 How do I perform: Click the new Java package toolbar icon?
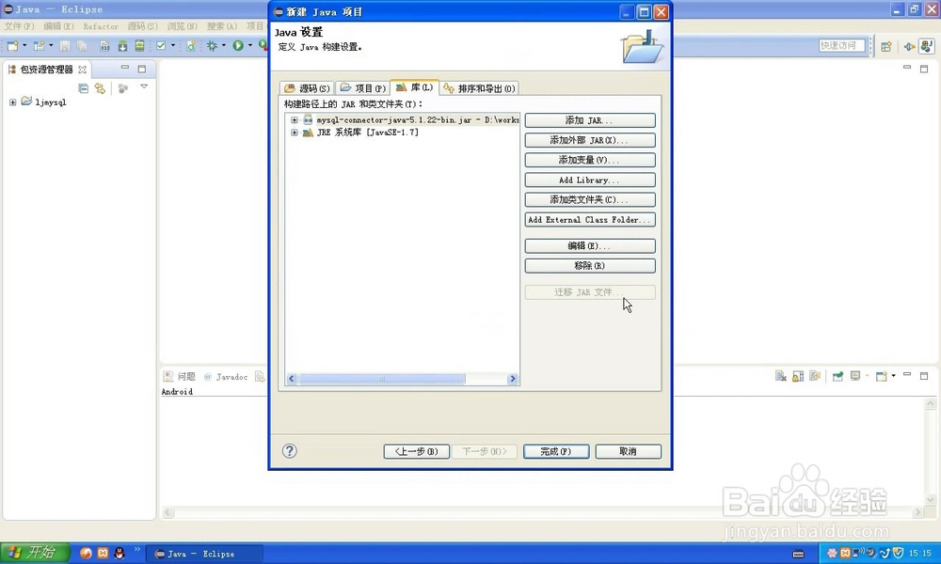(x=39, y=45)
